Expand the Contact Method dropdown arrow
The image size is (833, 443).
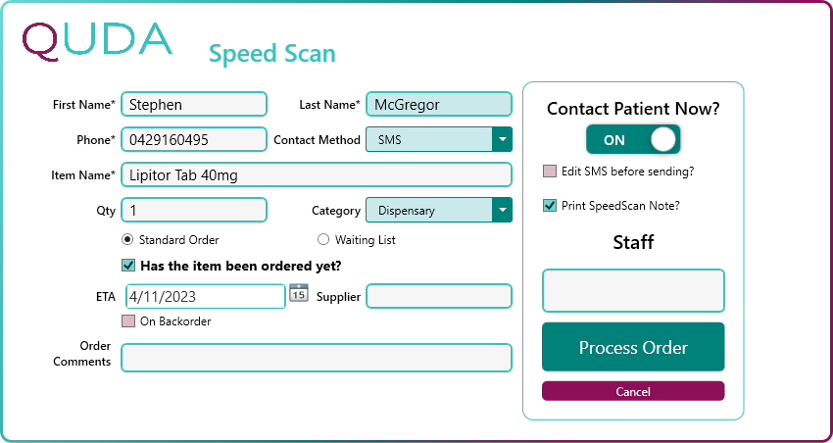[502, 140]
